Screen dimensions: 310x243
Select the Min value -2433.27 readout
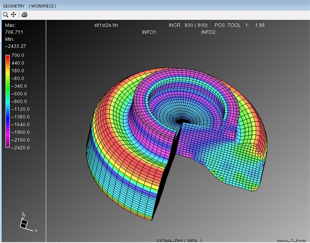pyautogui.click(x=16, y=46)
